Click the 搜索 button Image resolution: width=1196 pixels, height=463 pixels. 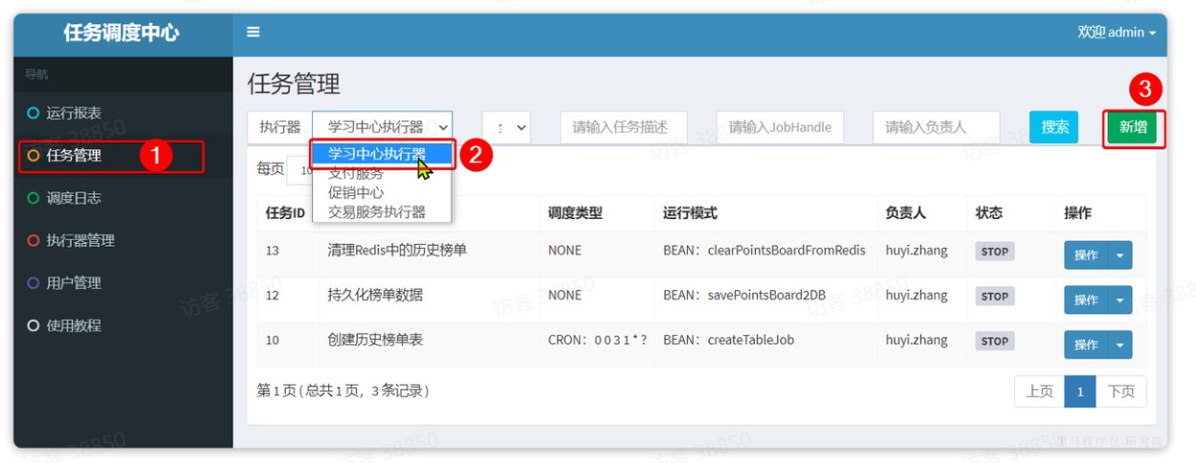1054,126
